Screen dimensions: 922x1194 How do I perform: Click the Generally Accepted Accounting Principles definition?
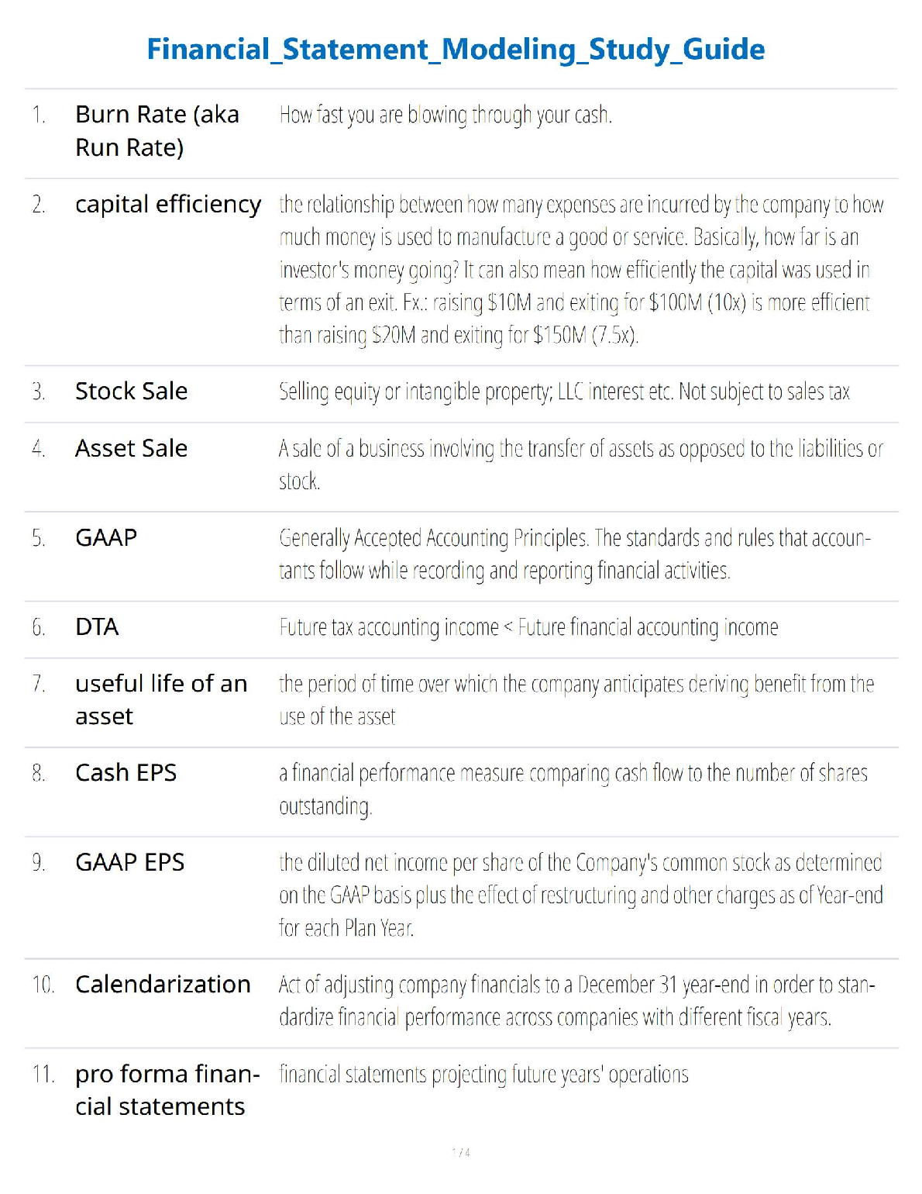click(x=575, y=554)
